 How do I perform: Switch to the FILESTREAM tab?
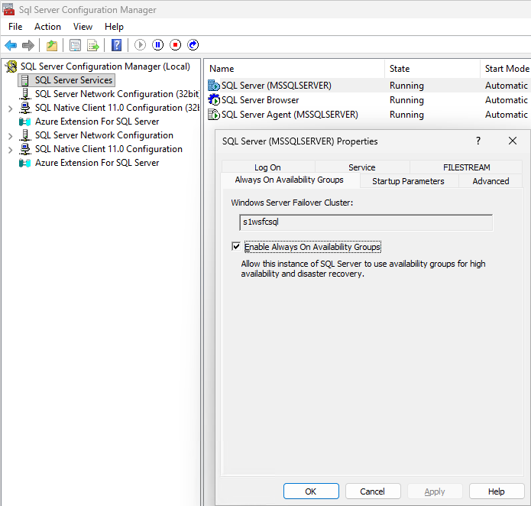pyautogui.click(x=466, y=167)
